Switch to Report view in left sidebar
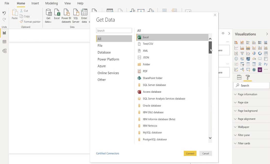Screen dimensions: 270x164 pyautogui.click(x=4, y=33)
